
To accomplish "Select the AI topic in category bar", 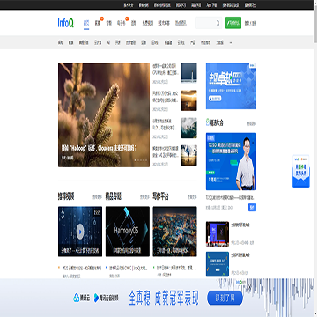I will pos(108,42).
